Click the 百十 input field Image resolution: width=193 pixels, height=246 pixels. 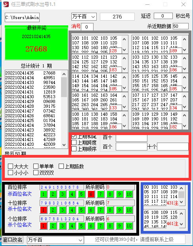click(132, 138)
